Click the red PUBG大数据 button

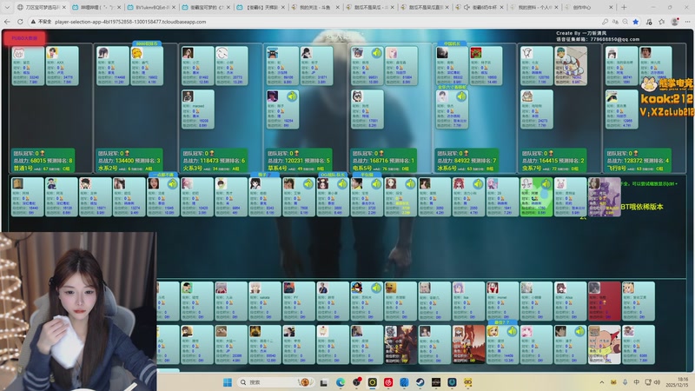coord(25,38)
